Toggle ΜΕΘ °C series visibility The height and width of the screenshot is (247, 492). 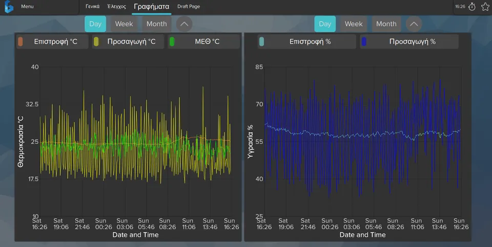coord(203,41)
